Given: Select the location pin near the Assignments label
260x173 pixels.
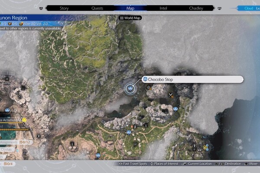Looking at the screenshot, I should [x=39, y=136].
